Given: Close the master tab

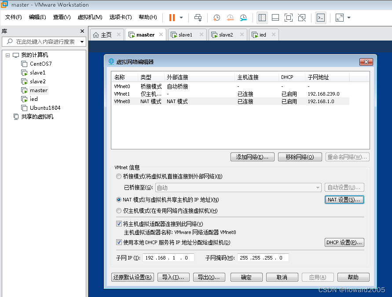Looking at the screenshot, I should 161,34.
